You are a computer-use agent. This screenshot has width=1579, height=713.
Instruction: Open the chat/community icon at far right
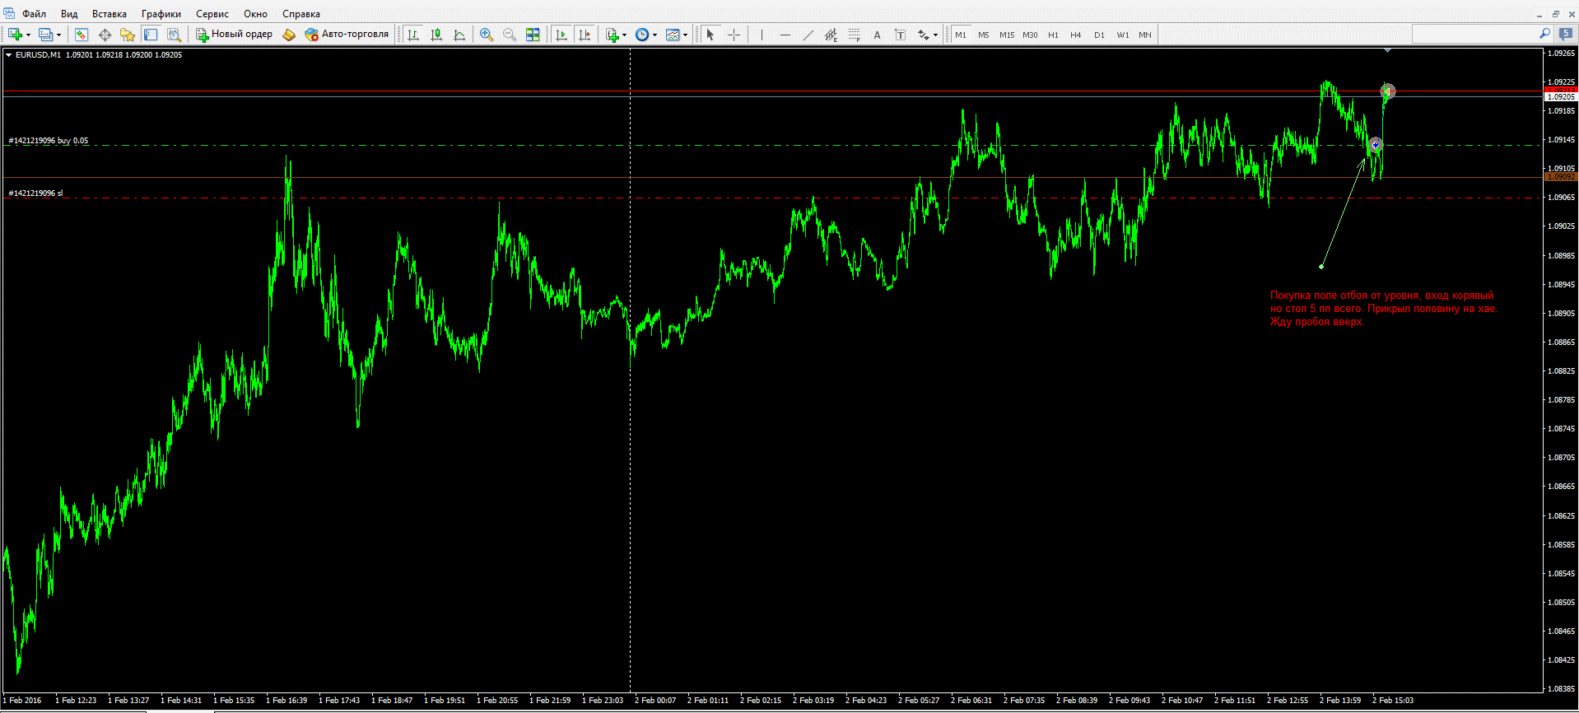tap(1566, 34)
